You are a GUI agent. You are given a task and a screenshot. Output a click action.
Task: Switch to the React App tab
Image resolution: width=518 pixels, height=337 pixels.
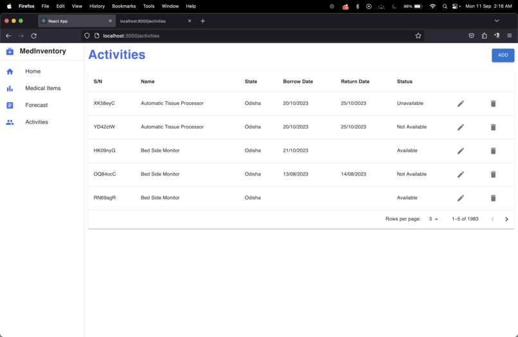coord(76,21)
